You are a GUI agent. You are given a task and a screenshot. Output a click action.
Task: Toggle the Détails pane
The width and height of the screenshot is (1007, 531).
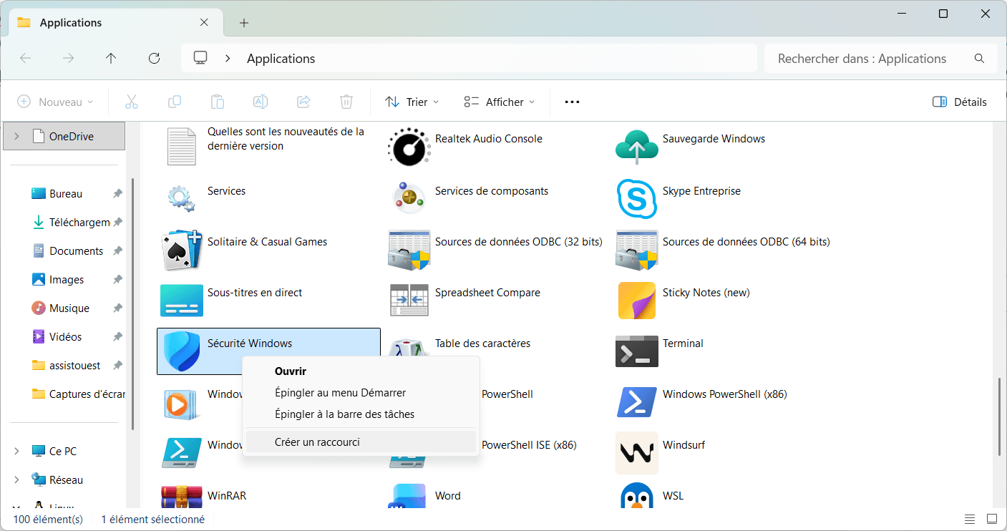pos(960,102)
